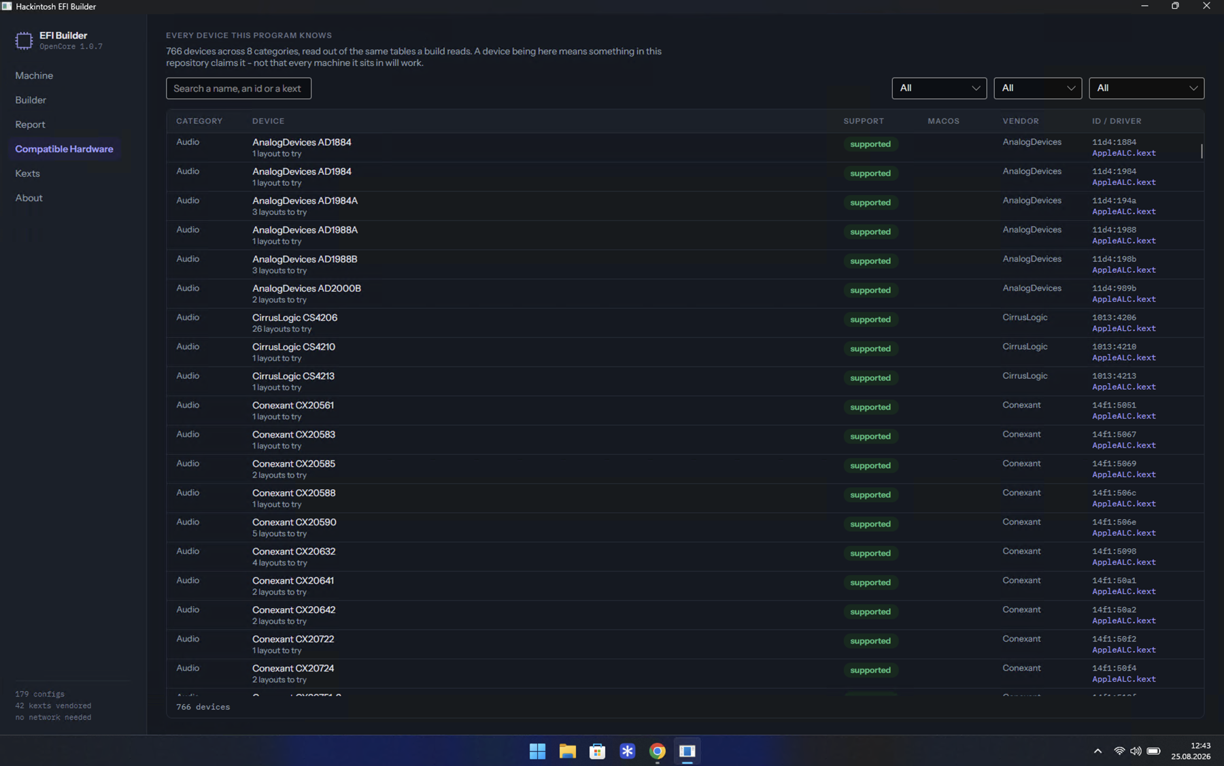Click the "5 layouts to try" subtitle

pos(279,534)
